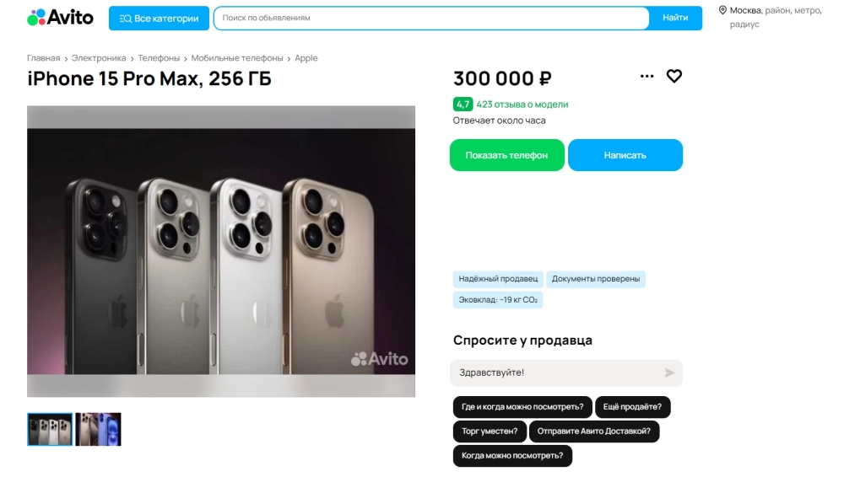Open the three-dots more options menu

tap(647, 76)
